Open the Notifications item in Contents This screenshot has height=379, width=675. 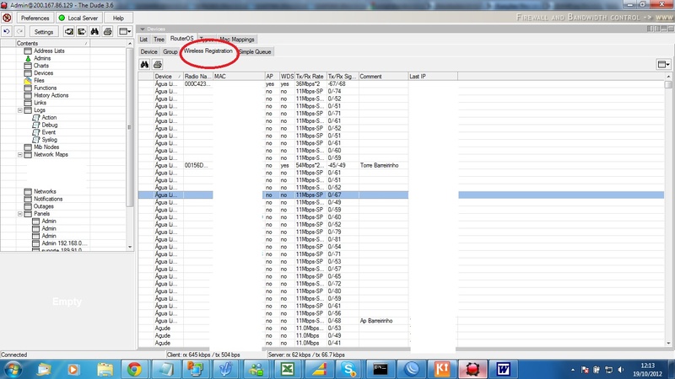pos(48,199)
